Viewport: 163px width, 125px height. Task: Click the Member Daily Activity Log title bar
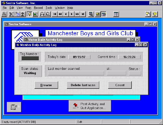(76, 45)
